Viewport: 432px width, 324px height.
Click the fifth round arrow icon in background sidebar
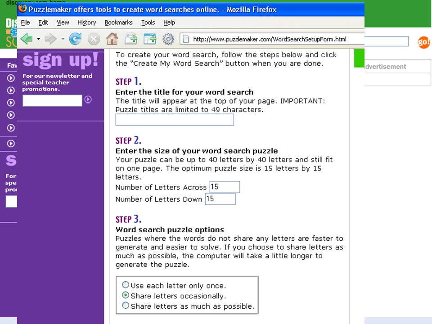coord(11,128)
